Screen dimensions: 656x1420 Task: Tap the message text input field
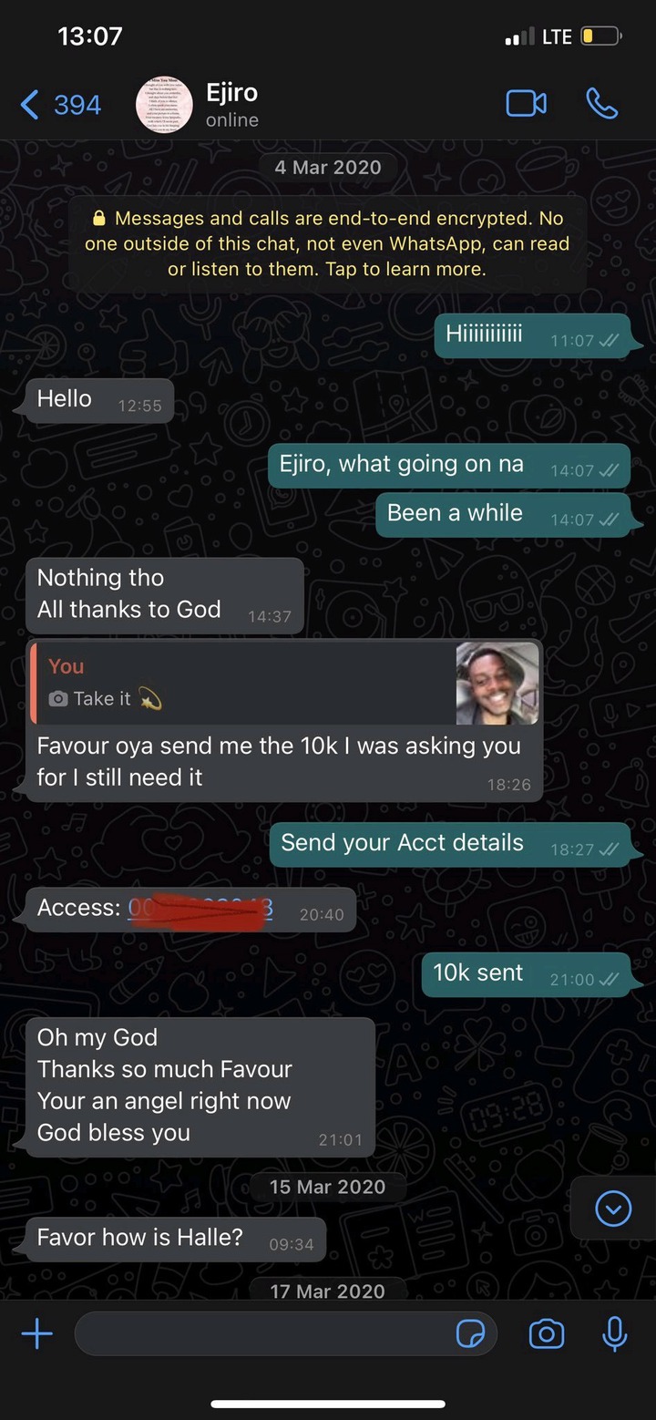click(x=286, y=1335)
